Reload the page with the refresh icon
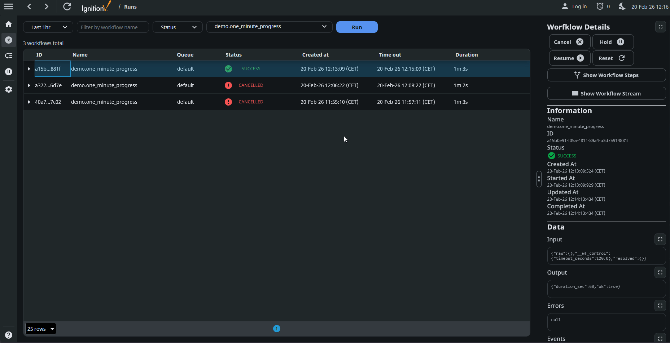The height and width of the screenshot is (343, 670). coord(67,6)
